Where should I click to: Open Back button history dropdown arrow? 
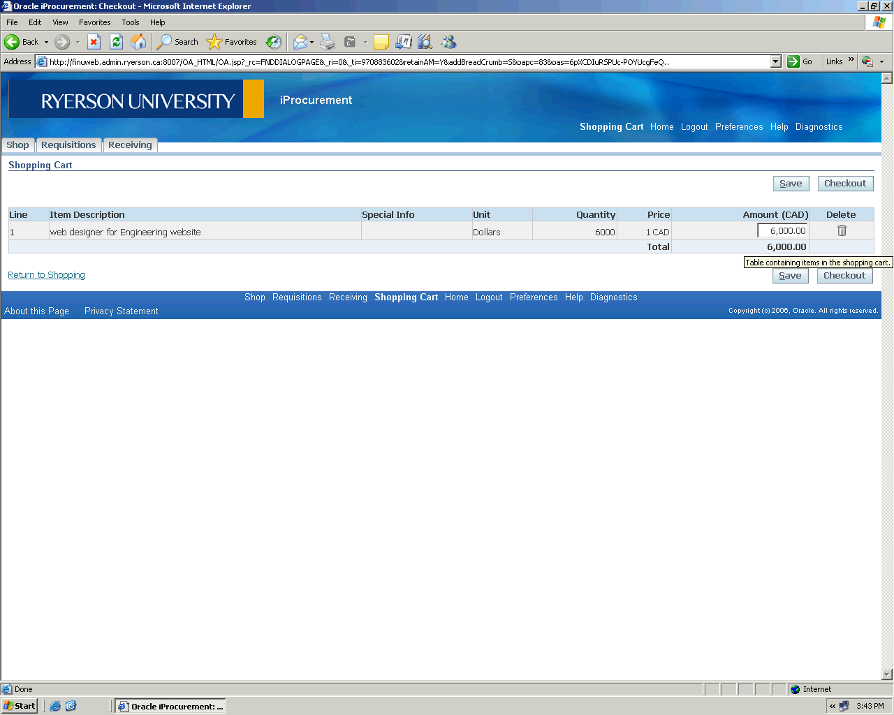(47, 42)
